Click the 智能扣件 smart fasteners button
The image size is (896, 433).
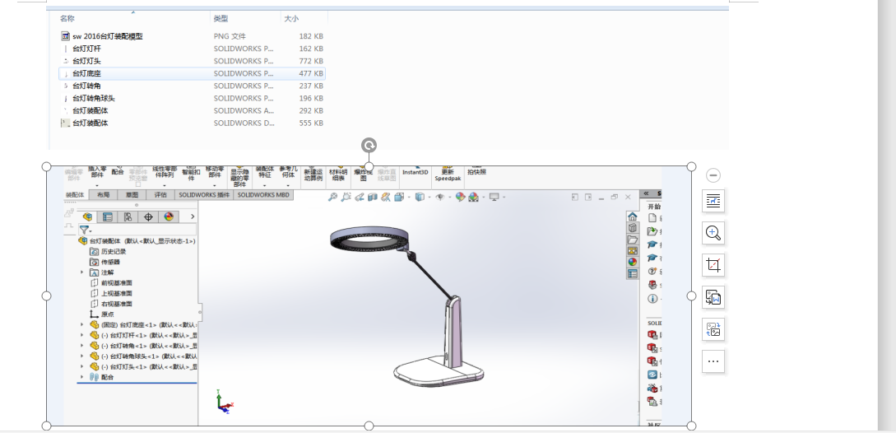(192, 175)
